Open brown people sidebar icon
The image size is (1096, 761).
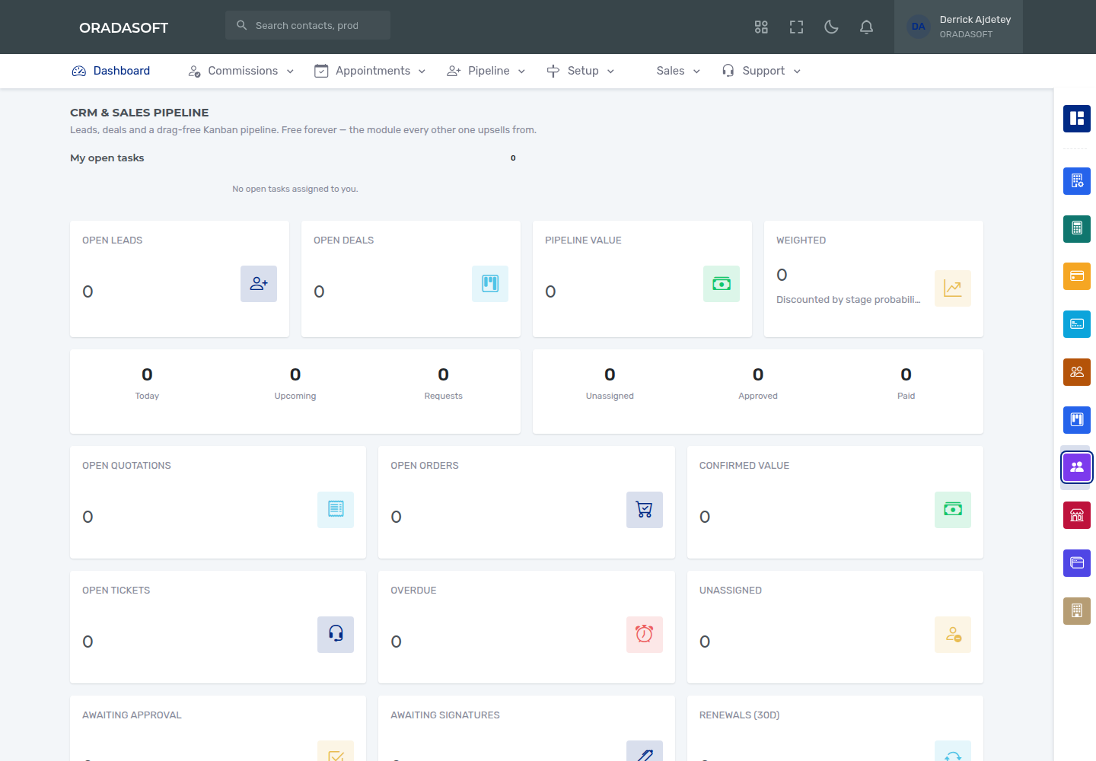coord(1077,372)
